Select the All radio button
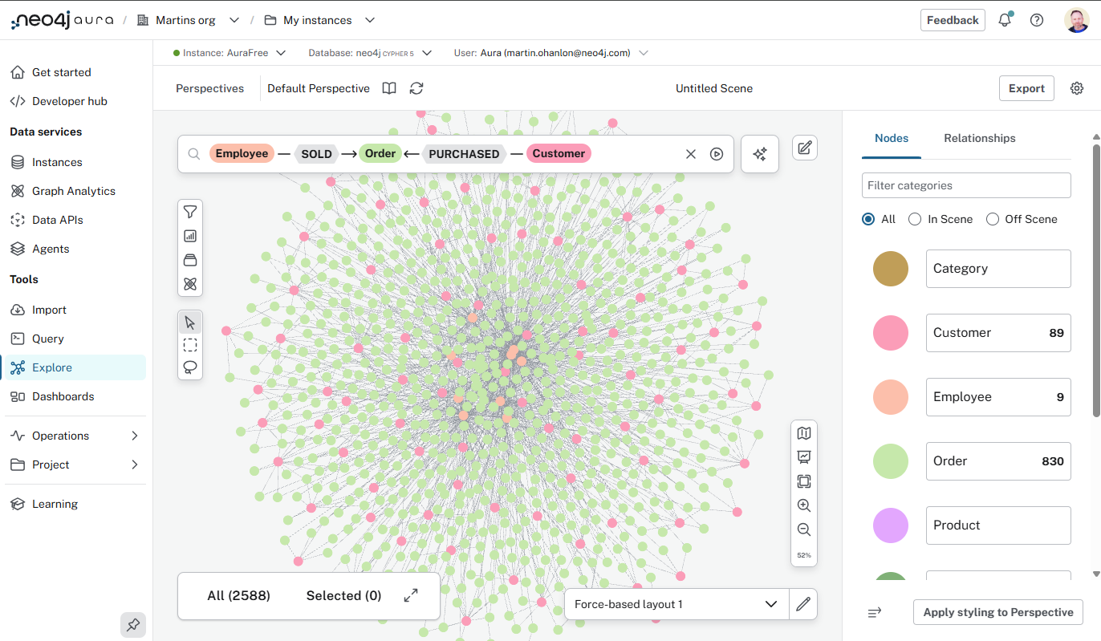 point(868,219)
